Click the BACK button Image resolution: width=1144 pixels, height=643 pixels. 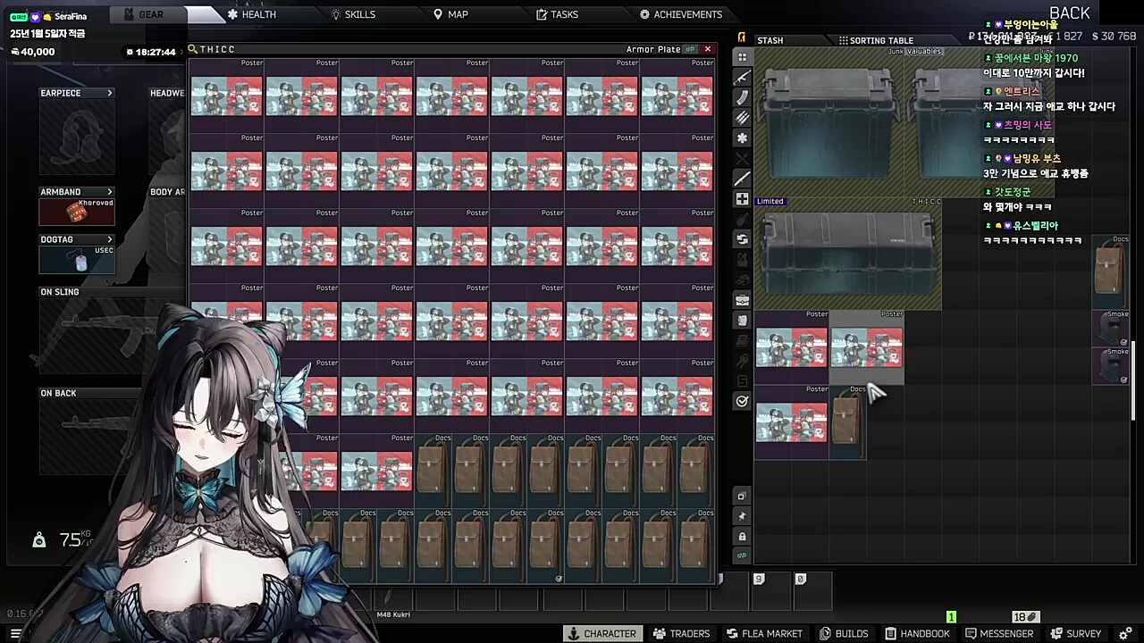pos(1070,13)
